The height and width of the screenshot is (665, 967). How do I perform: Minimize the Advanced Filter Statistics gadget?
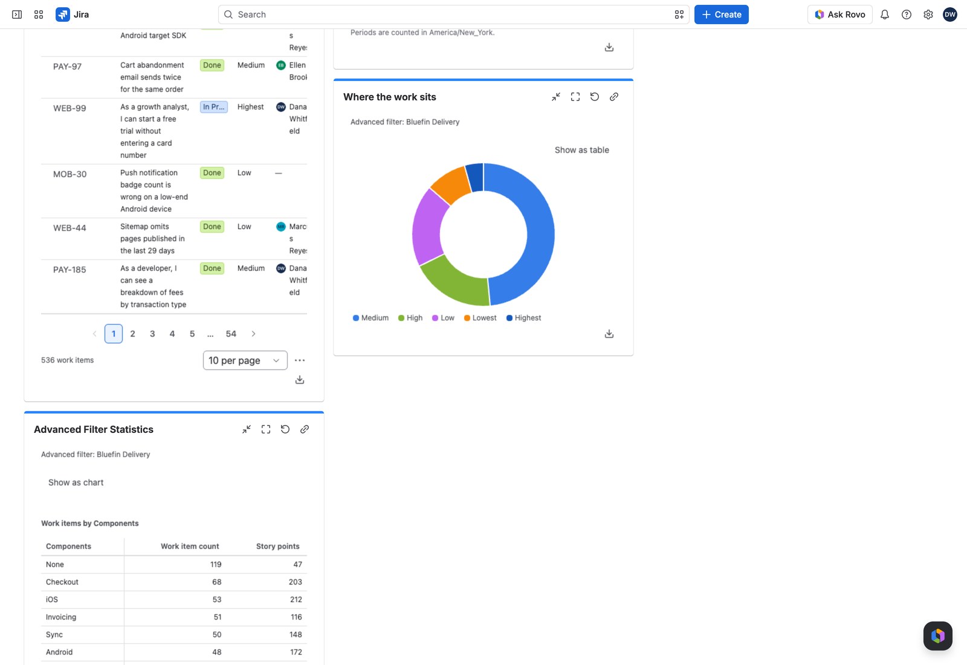(x=247, y=429)
